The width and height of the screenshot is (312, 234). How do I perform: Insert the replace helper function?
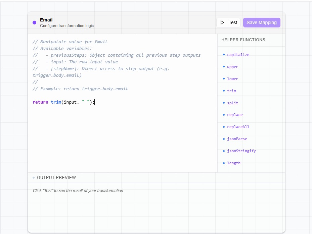[235, 115]
